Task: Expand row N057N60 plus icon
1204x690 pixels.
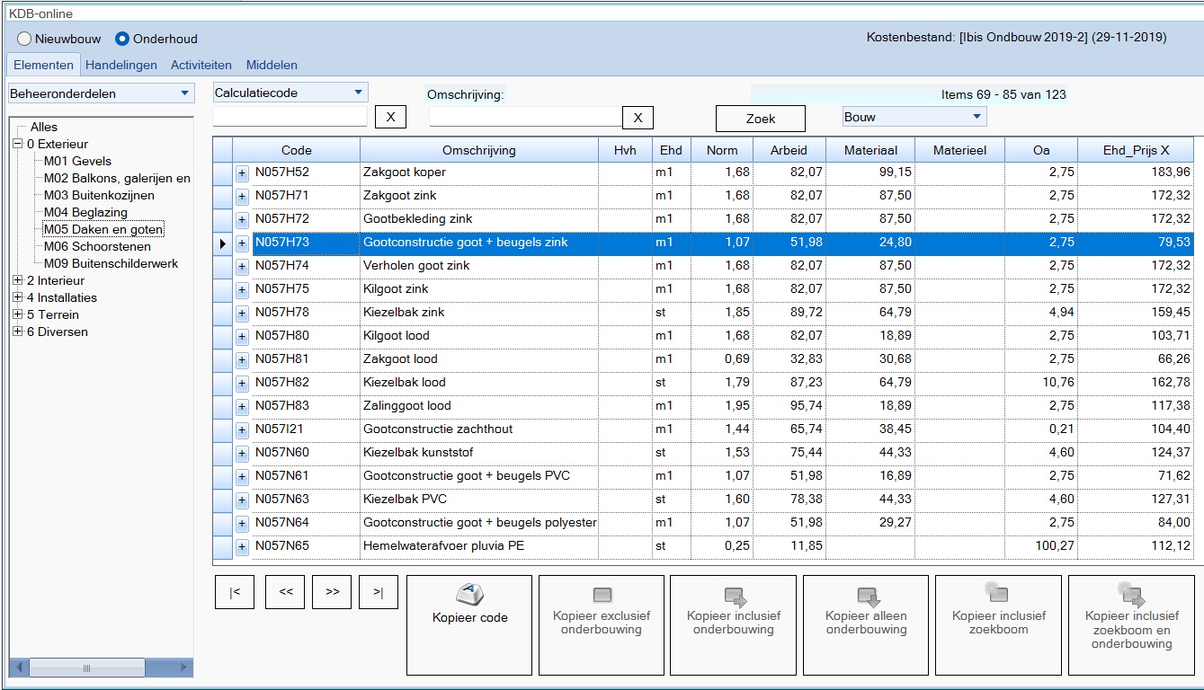Action: click(x=242, y=453)
